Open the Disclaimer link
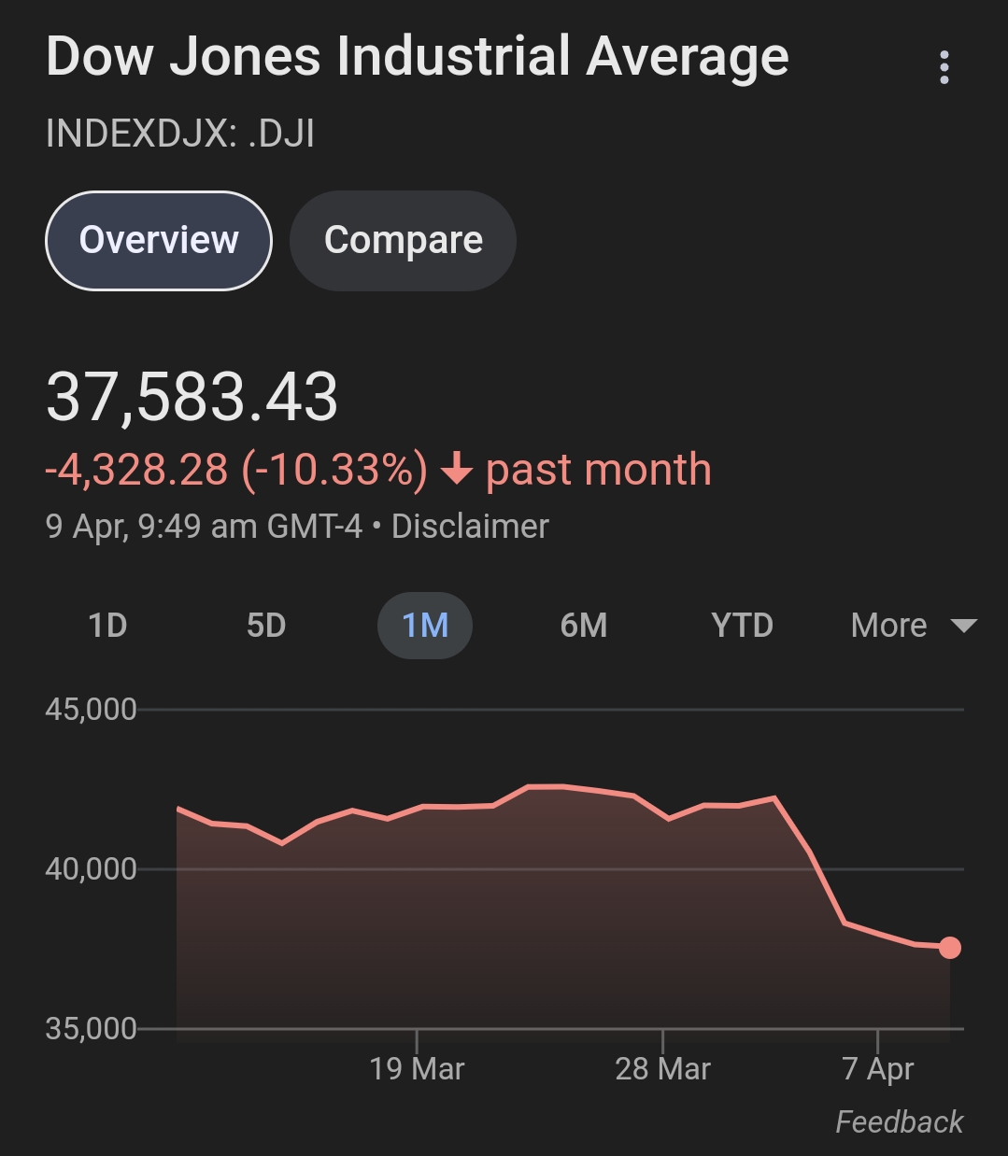 [470, 527]
